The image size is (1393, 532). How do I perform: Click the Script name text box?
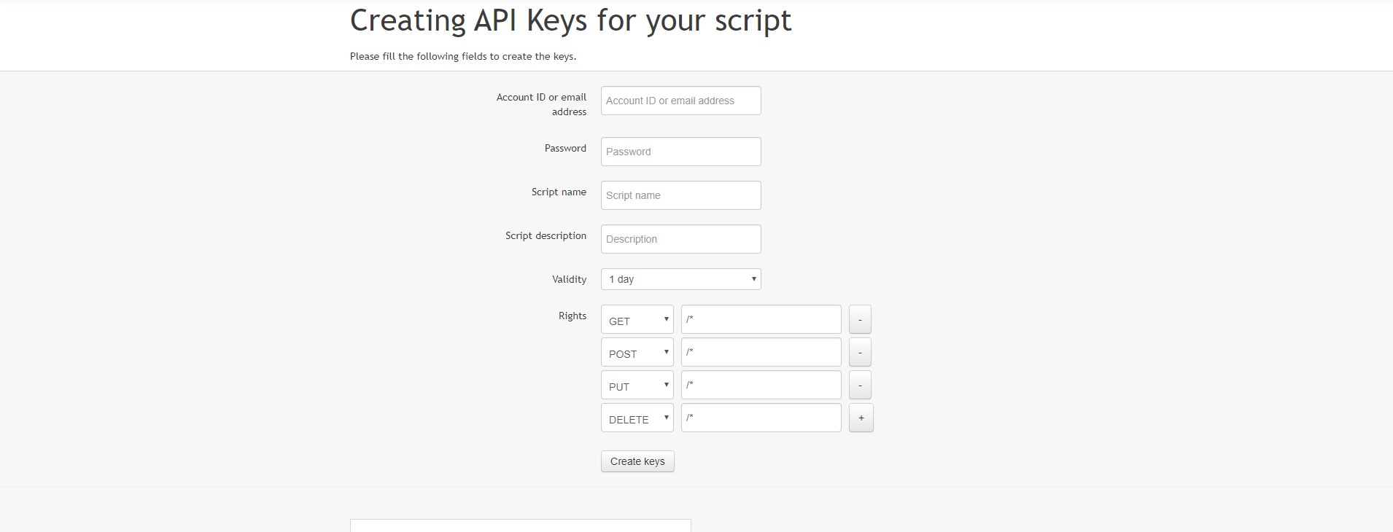tap(680, 195)
